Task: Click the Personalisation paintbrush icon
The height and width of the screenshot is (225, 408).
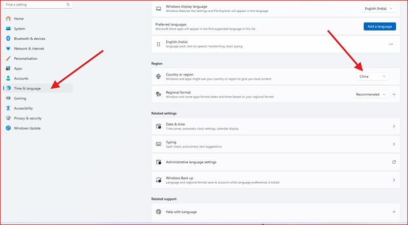Action: tap(8, 58)
